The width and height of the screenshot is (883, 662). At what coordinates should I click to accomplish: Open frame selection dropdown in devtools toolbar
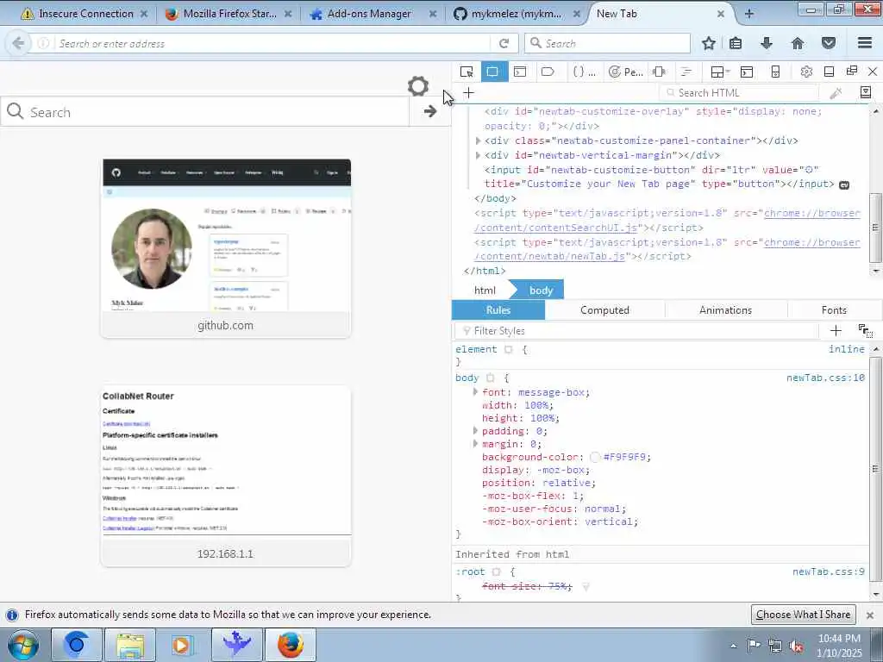pos(719,72)
